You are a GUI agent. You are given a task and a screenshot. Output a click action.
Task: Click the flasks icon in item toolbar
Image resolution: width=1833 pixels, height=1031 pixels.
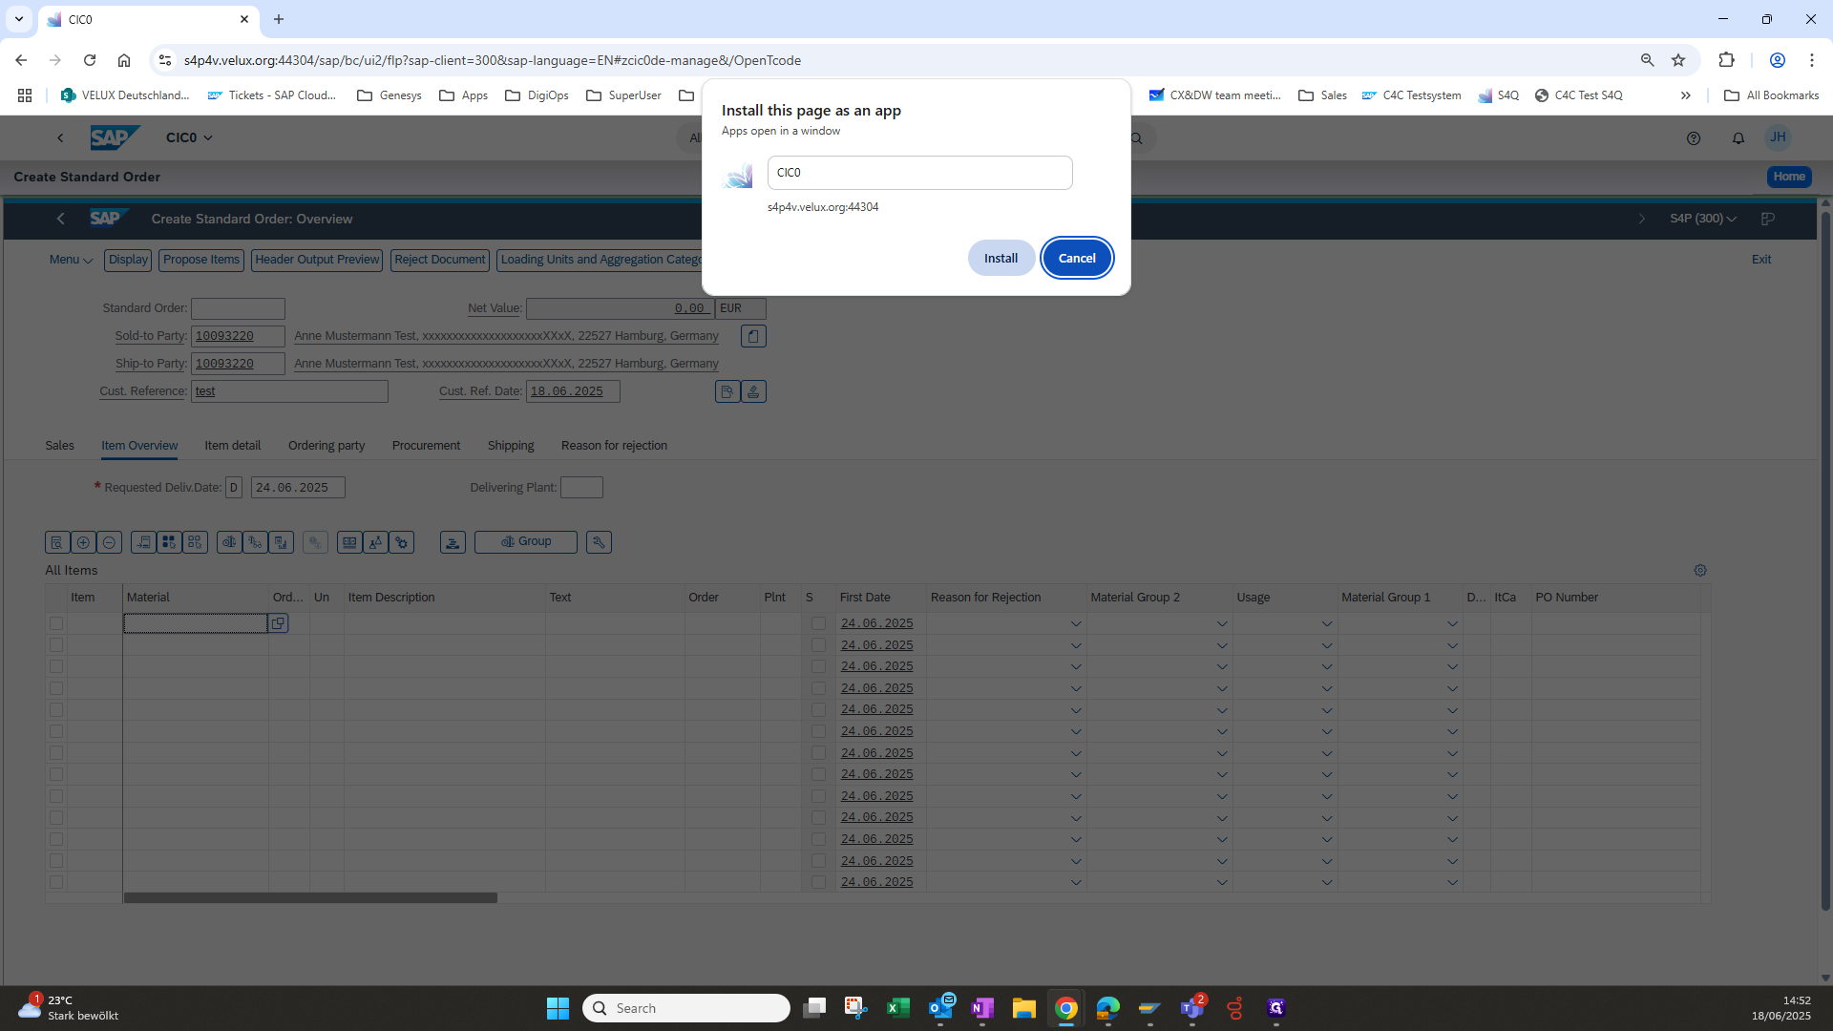pyautogui.click(x=376, y=542)
